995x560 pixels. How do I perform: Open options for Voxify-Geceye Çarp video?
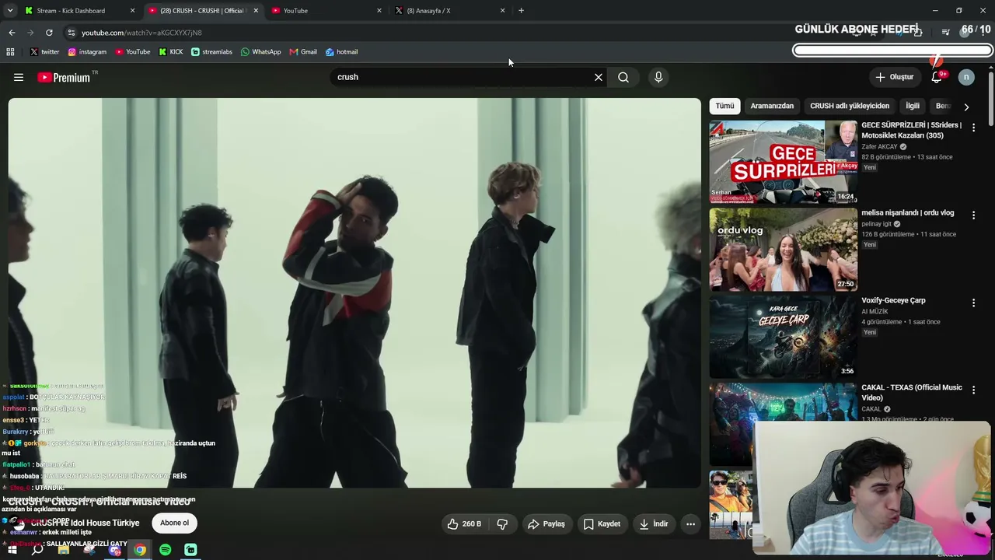973,303
